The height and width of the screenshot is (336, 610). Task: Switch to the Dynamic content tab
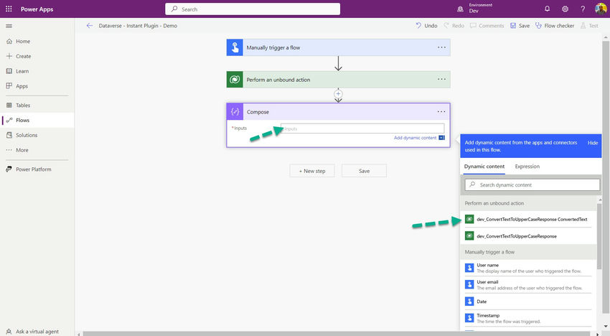pyautogui.click(x=484, y=167)
